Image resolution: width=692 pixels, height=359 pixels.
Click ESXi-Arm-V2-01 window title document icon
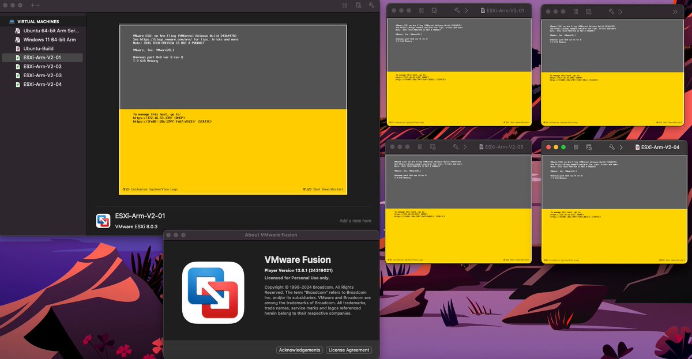click(483, 10)
